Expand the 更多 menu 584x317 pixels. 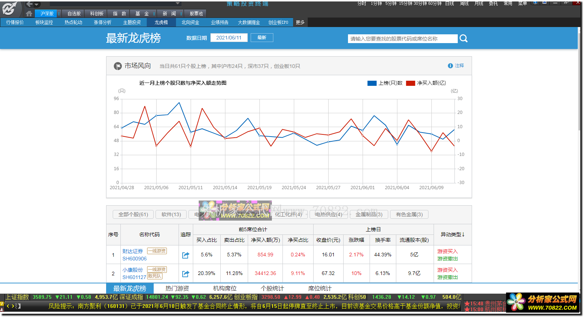(300, 22)
